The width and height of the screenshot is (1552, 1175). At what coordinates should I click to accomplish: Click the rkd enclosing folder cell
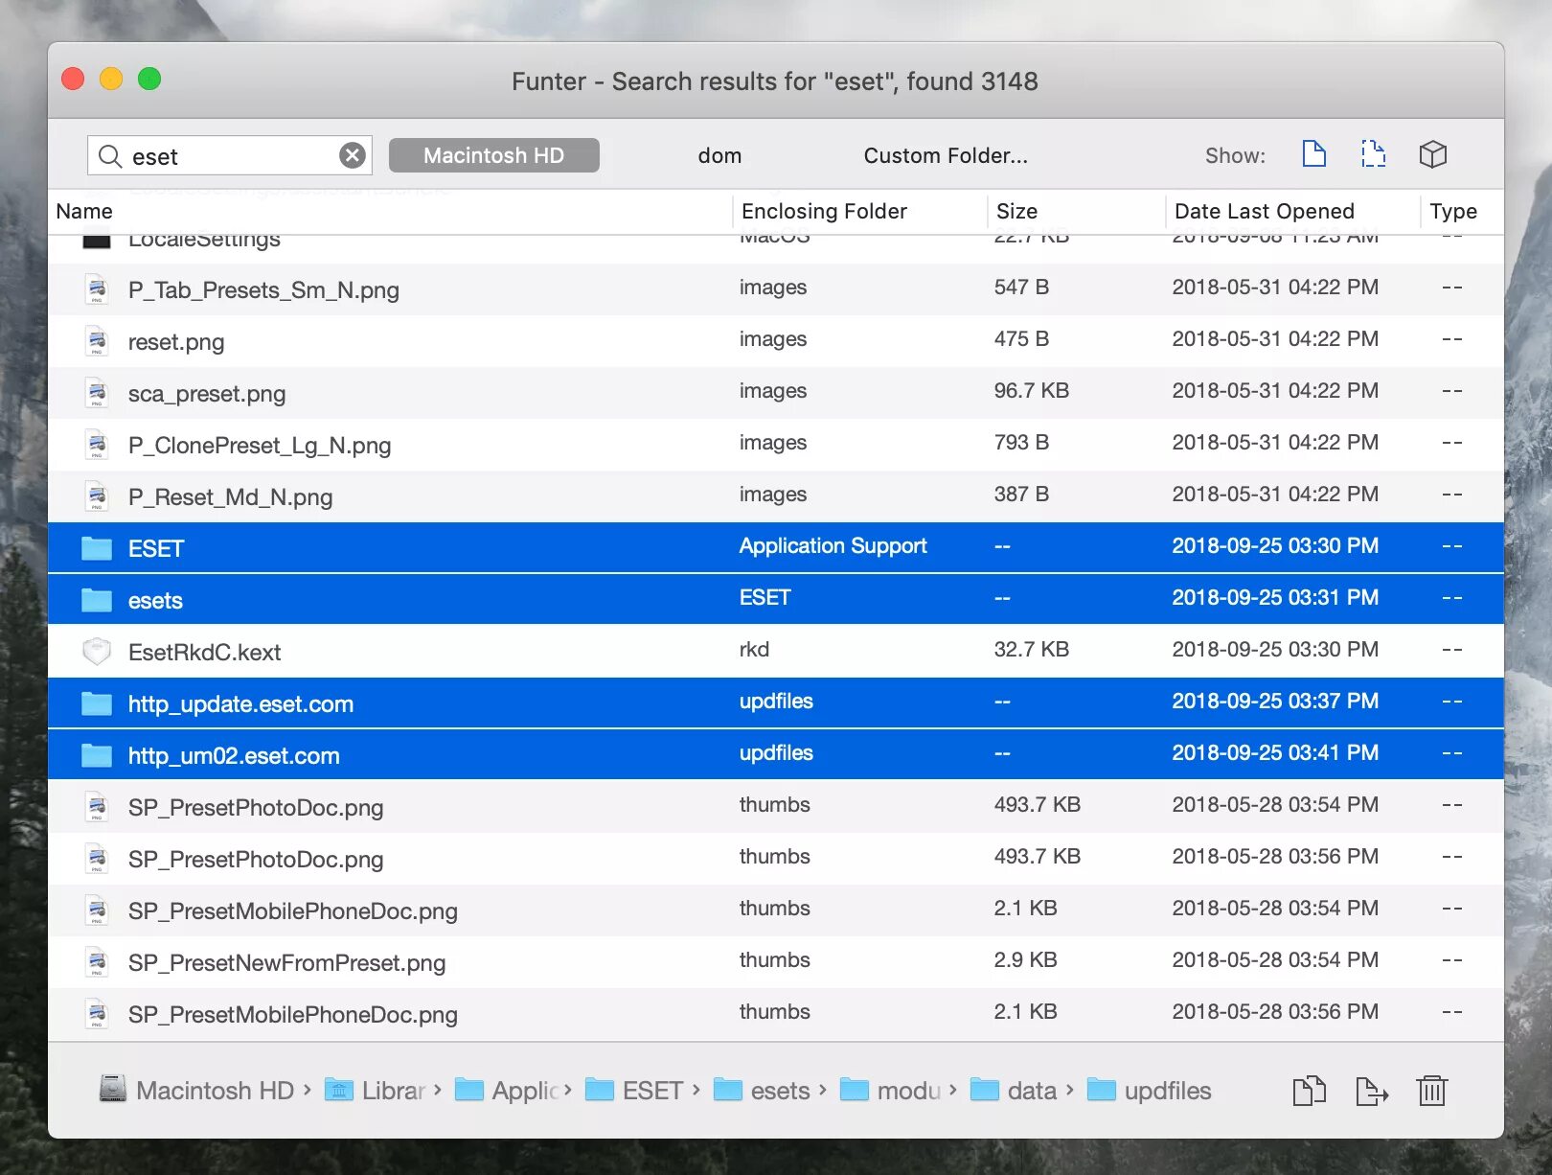click(754, 650)
